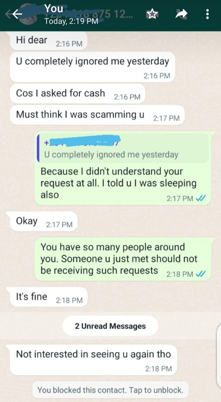Tap the forward arrow icon
Image resolution: width=221 pixels, height=402 pixels.
[x=181, y=14]
